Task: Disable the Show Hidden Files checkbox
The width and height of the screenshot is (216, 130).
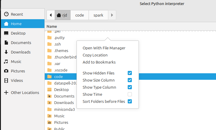Action: [x=129, y=73]
